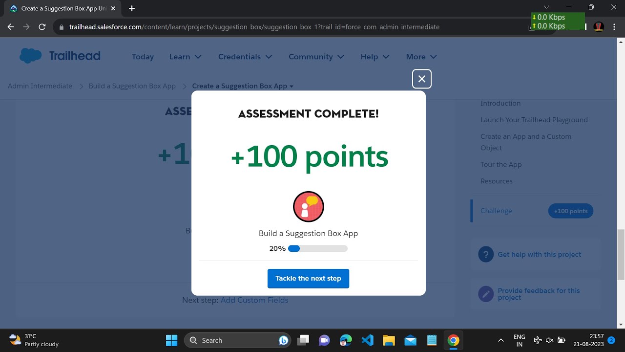Open the Mail app from the taskbar

[410, 340]
